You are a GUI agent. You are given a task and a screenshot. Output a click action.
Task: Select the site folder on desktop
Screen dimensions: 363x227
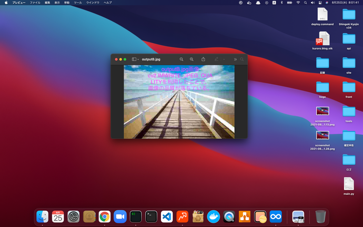pos(349,65)
